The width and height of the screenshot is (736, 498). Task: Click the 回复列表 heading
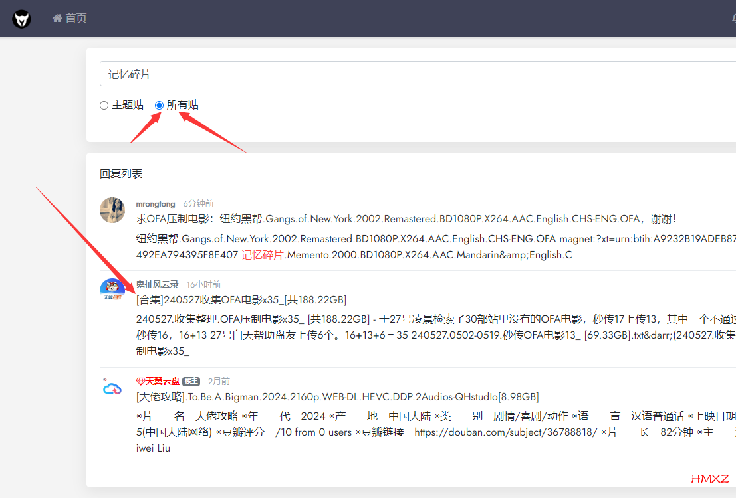121,174
